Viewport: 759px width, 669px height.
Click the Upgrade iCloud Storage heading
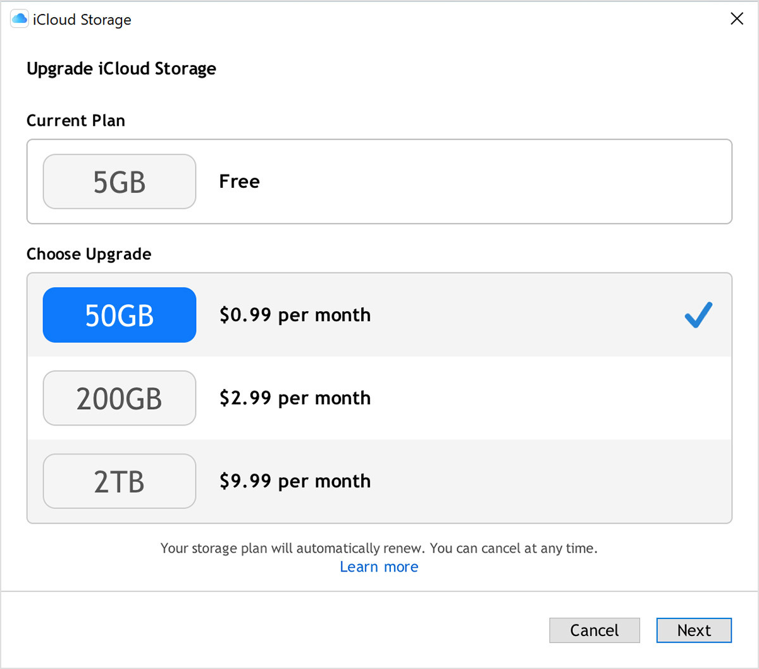pyautogui.click(x=121, y=68)
